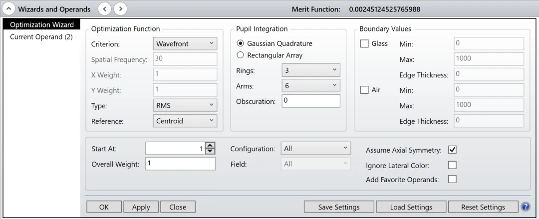Screen dimensions: 539x219
Task: Check Add Favorite Operands option
Action: pyautogui.click(x=452, y=180)
